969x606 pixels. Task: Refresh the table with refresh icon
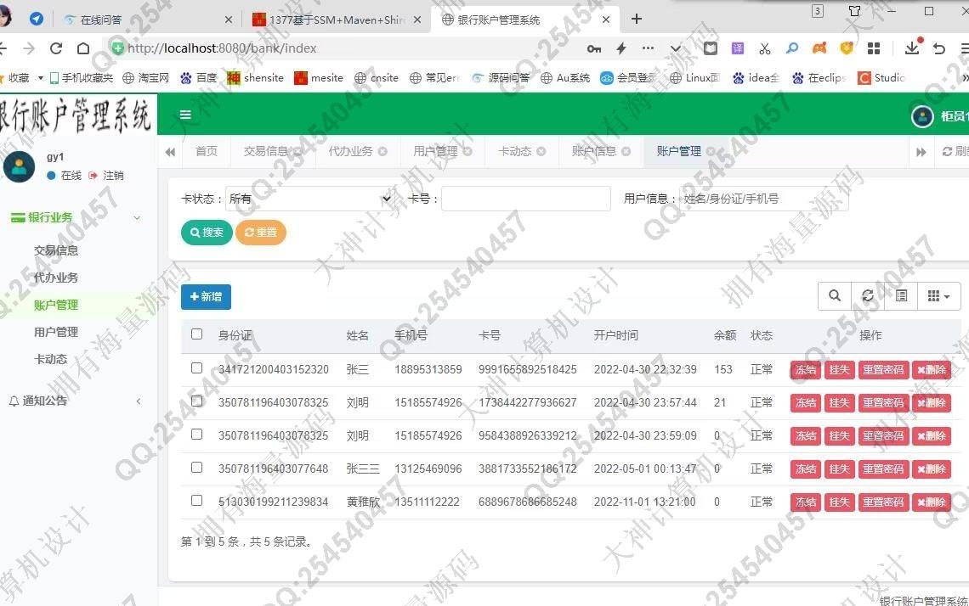click(868, 296)
